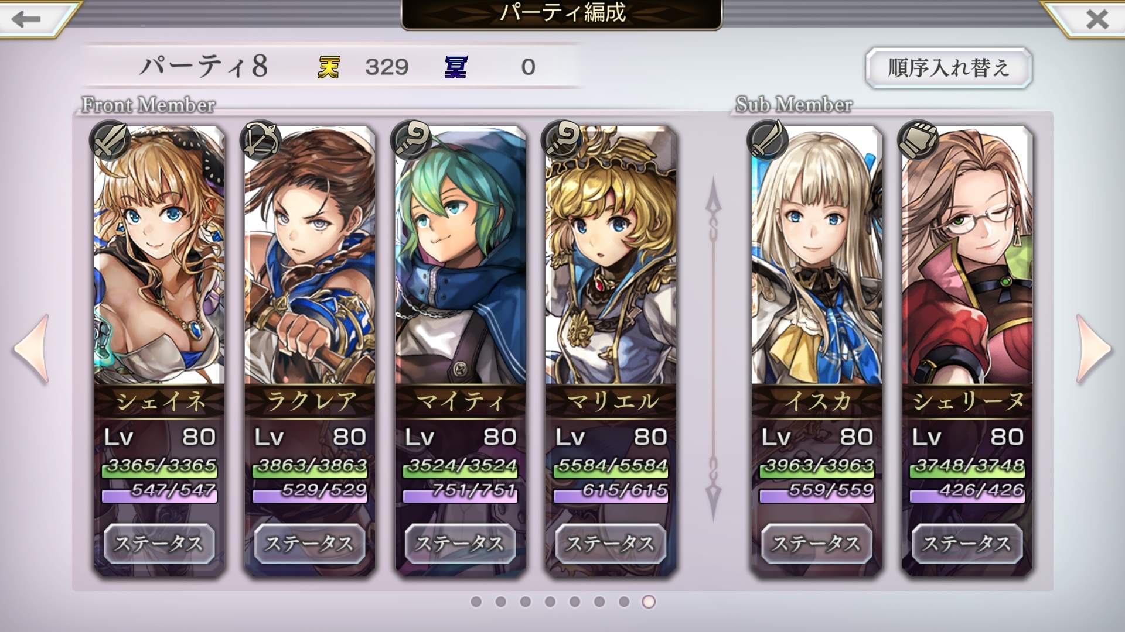1125x632 pixels.
Task: Click the katana class icon on イスカ
Action: [x=767, y=140]
